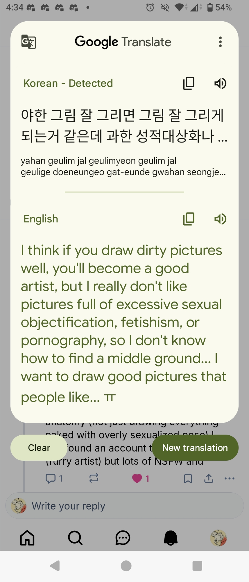Tap the Korean - Detected language label
The width and height of the screenshot is (249, 582).
click(68, 84)
